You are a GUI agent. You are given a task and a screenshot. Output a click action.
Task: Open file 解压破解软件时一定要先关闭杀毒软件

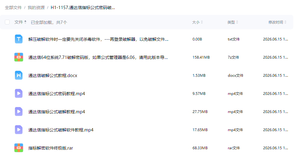click(x=98, y=39)
